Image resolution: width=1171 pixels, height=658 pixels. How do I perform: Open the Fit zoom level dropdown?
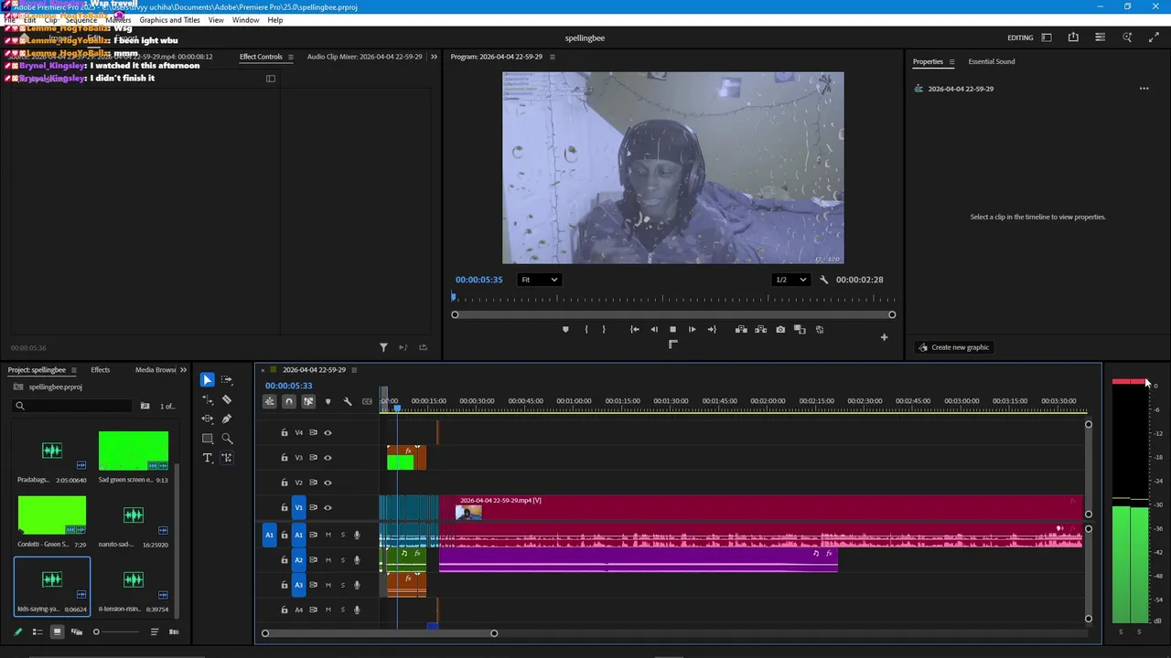pyautogui.click(x=539, y=280)
